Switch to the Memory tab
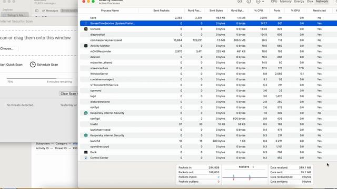 tap(285, 2)
